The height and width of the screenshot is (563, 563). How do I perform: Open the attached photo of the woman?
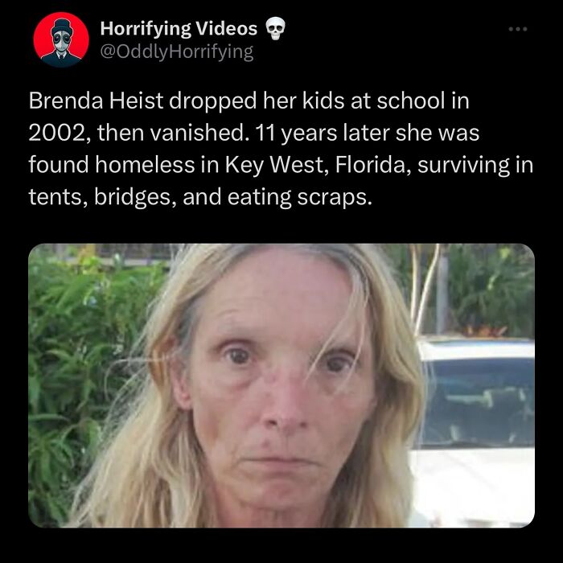pyautogui.click(x=281, y=385)
